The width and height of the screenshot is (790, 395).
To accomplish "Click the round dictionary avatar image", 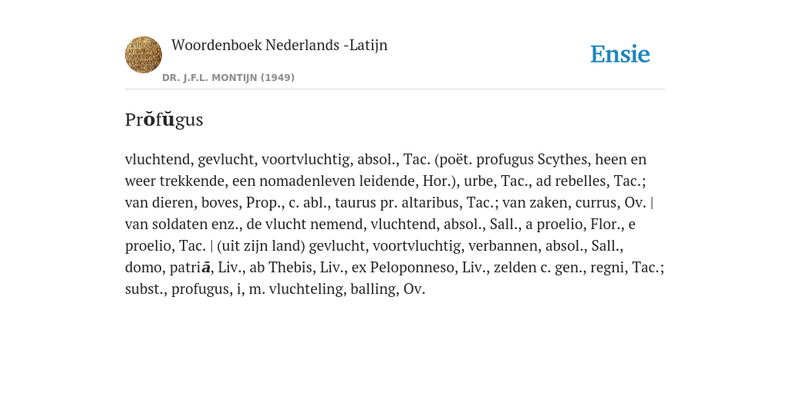I will (143, 55).
